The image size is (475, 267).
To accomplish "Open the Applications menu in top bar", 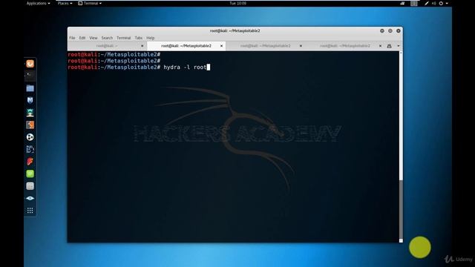I will pos(38,3).
